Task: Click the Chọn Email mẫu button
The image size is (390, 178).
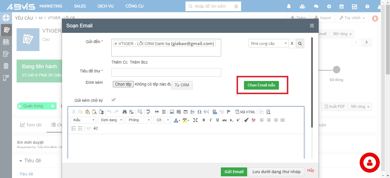Action: pyautogui.click(x=261, y=85)
